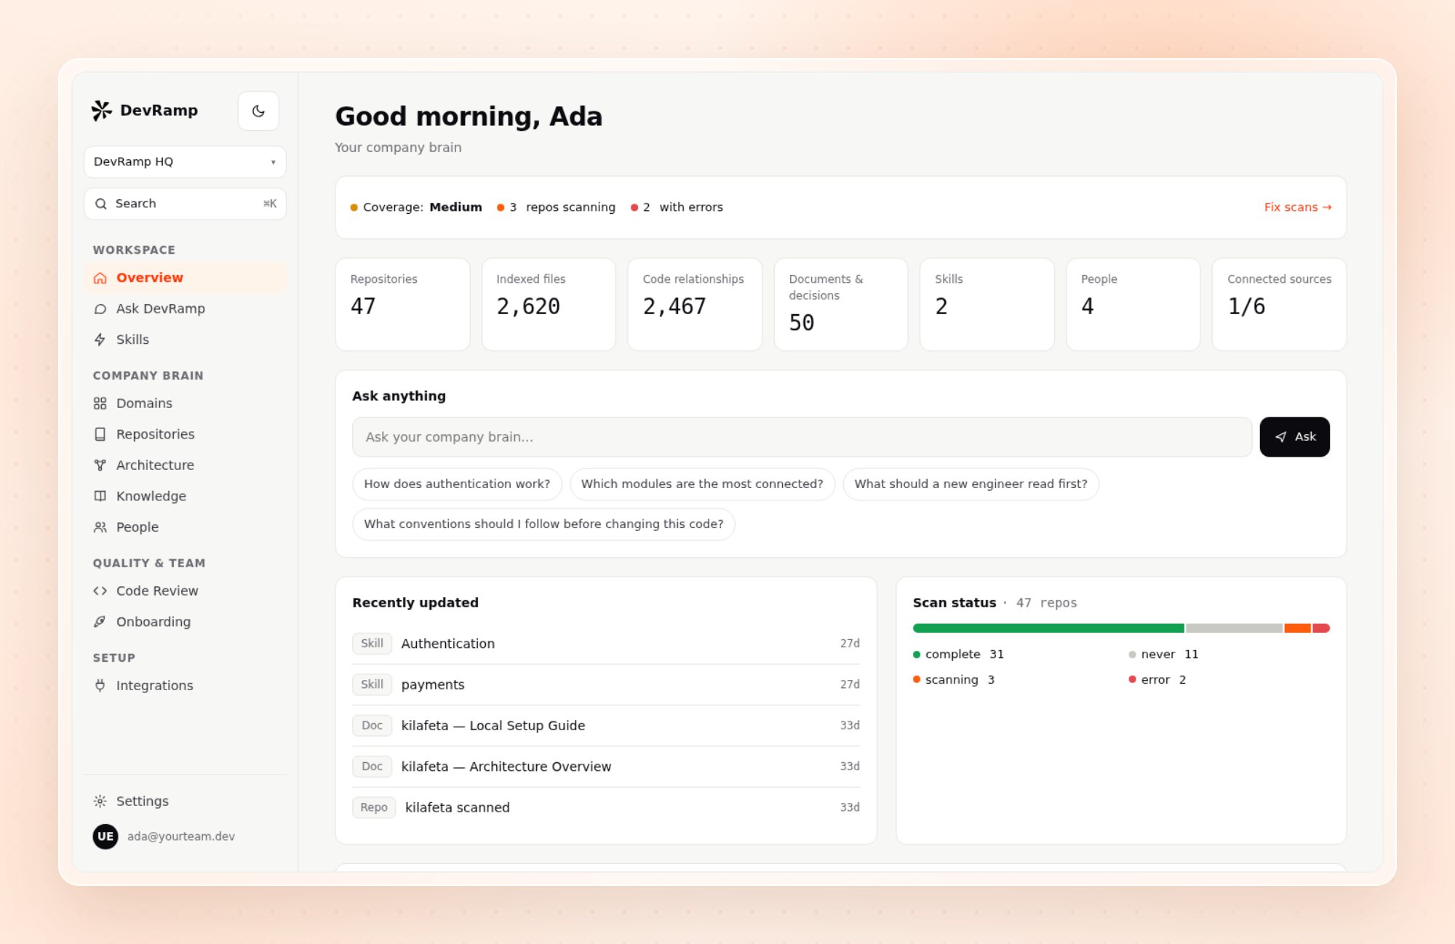Open the Integrations plug icon
The height and width of the screenshot is (944, 1455).
[100, 686]
